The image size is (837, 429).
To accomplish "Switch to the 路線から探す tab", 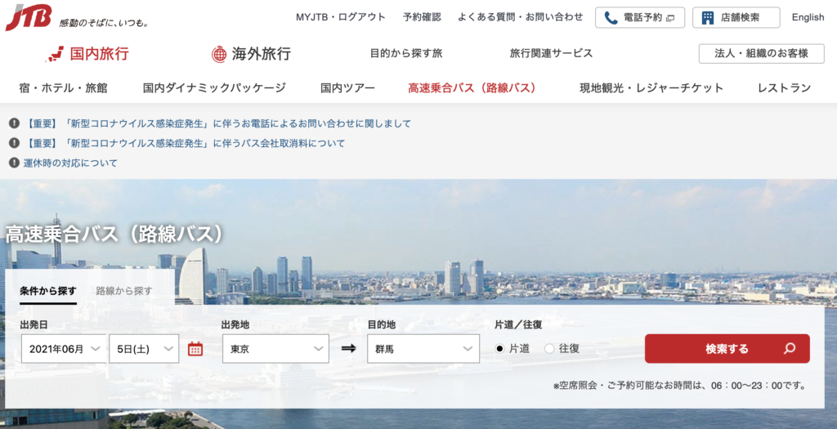I will (124, 292).
